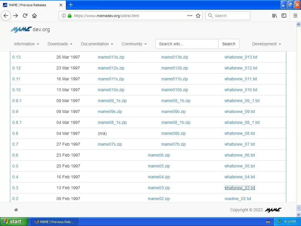Open readme_02.txt
Image resolution: width=301 pixels, height=226 pixels.
[238, 199]
